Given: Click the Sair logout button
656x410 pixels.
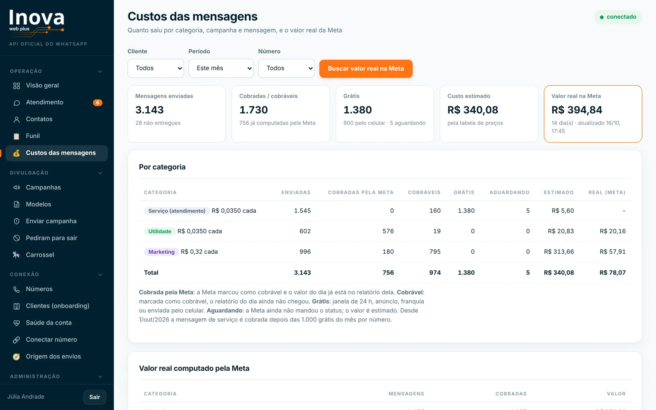Looking at the screenshot, I should tap(95, 397).
